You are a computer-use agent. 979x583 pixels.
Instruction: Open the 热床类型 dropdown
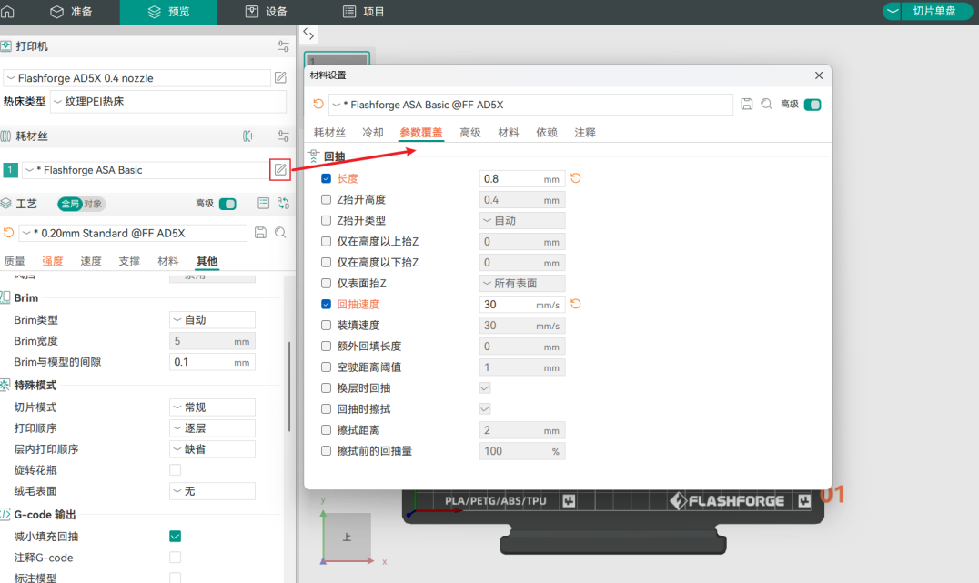(168, 102)
